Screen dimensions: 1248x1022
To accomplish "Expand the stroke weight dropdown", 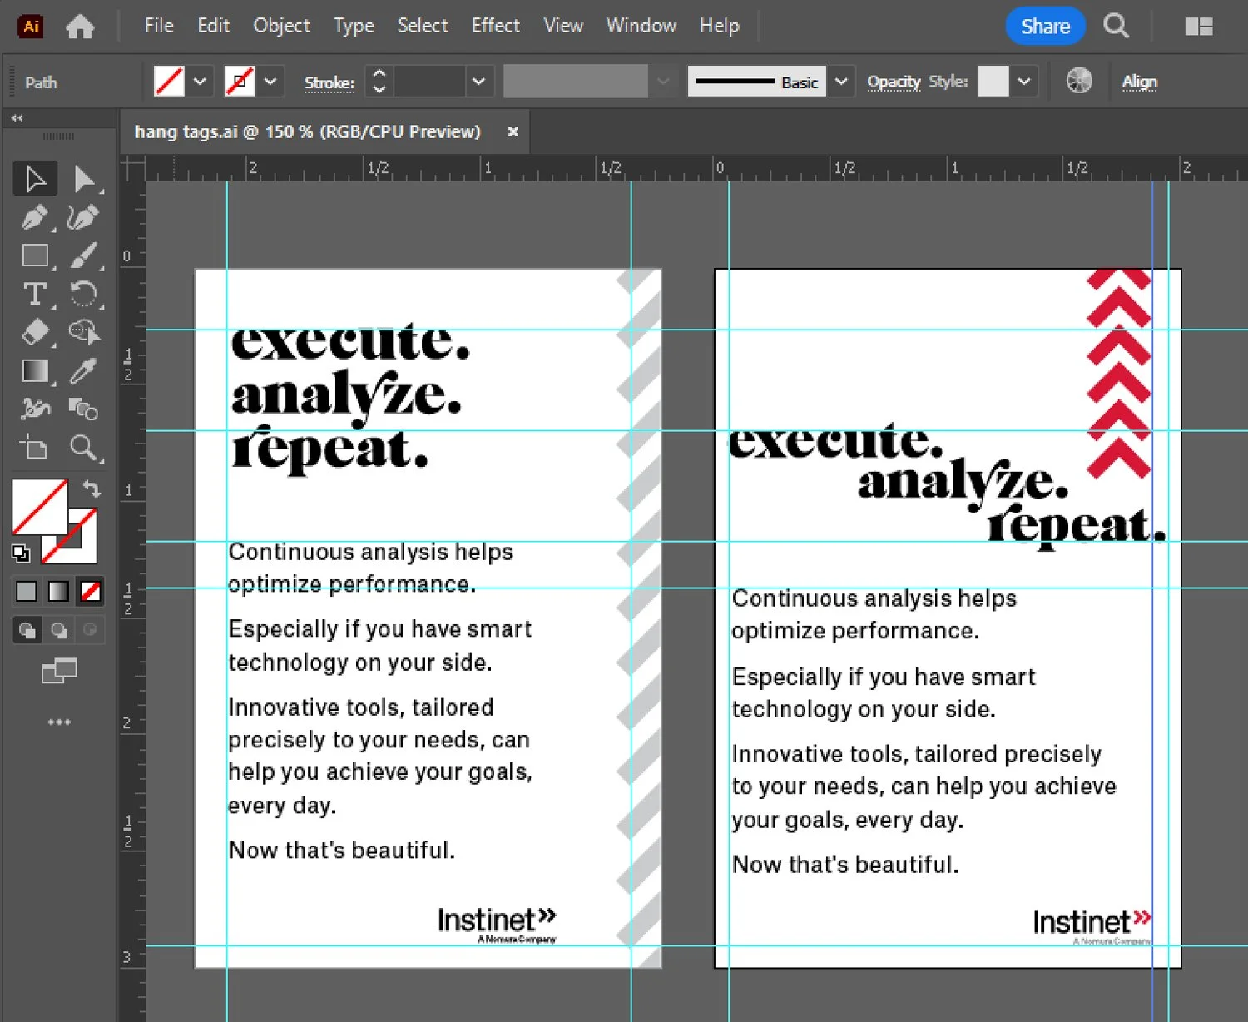I will [478, 82].
